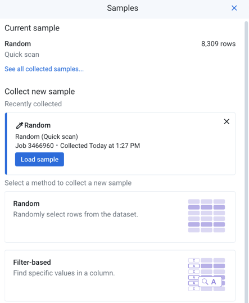Close the Samples panel
This screenshot has width=249, height=303.
point(234,8)
